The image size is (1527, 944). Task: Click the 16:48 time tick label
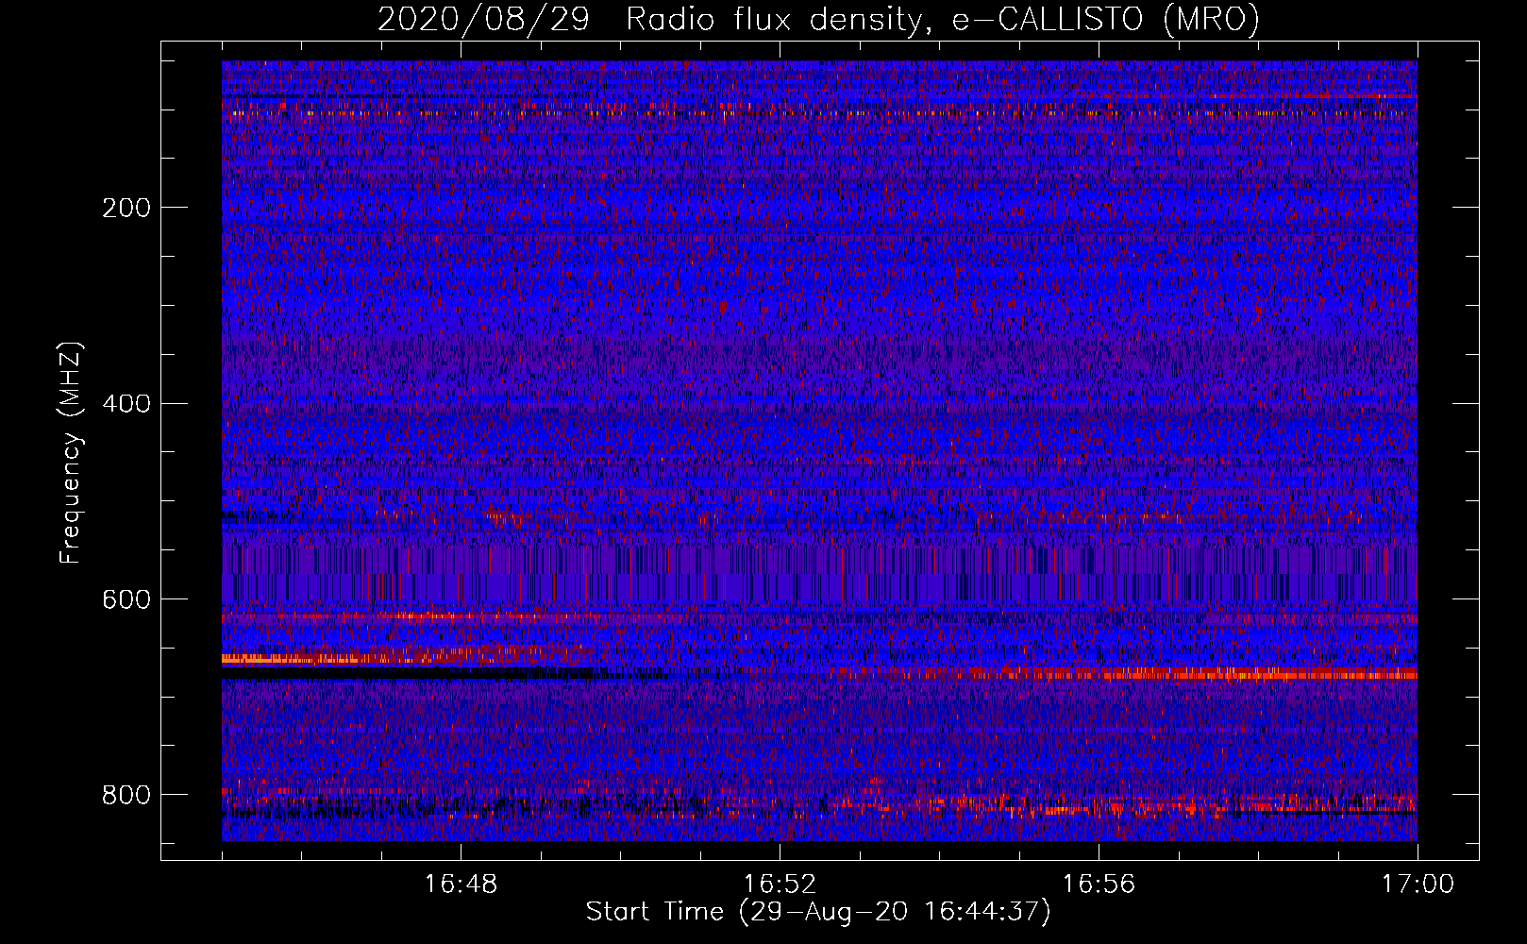(461, 885)
